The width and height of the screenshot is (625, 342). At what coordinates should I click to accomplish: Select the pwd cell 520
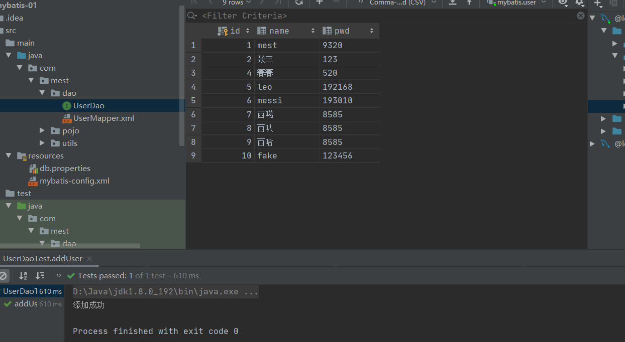349,73
